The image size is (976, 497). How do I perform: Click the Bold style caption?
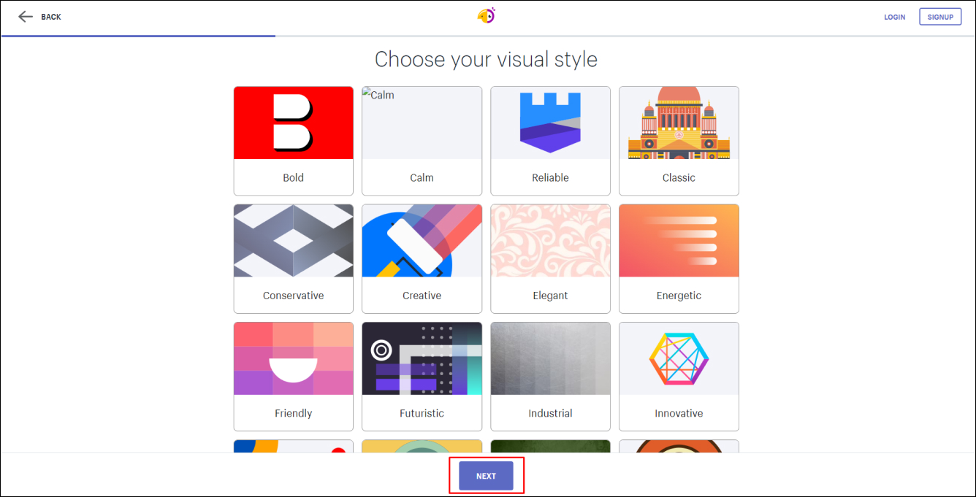coord(294,177)
